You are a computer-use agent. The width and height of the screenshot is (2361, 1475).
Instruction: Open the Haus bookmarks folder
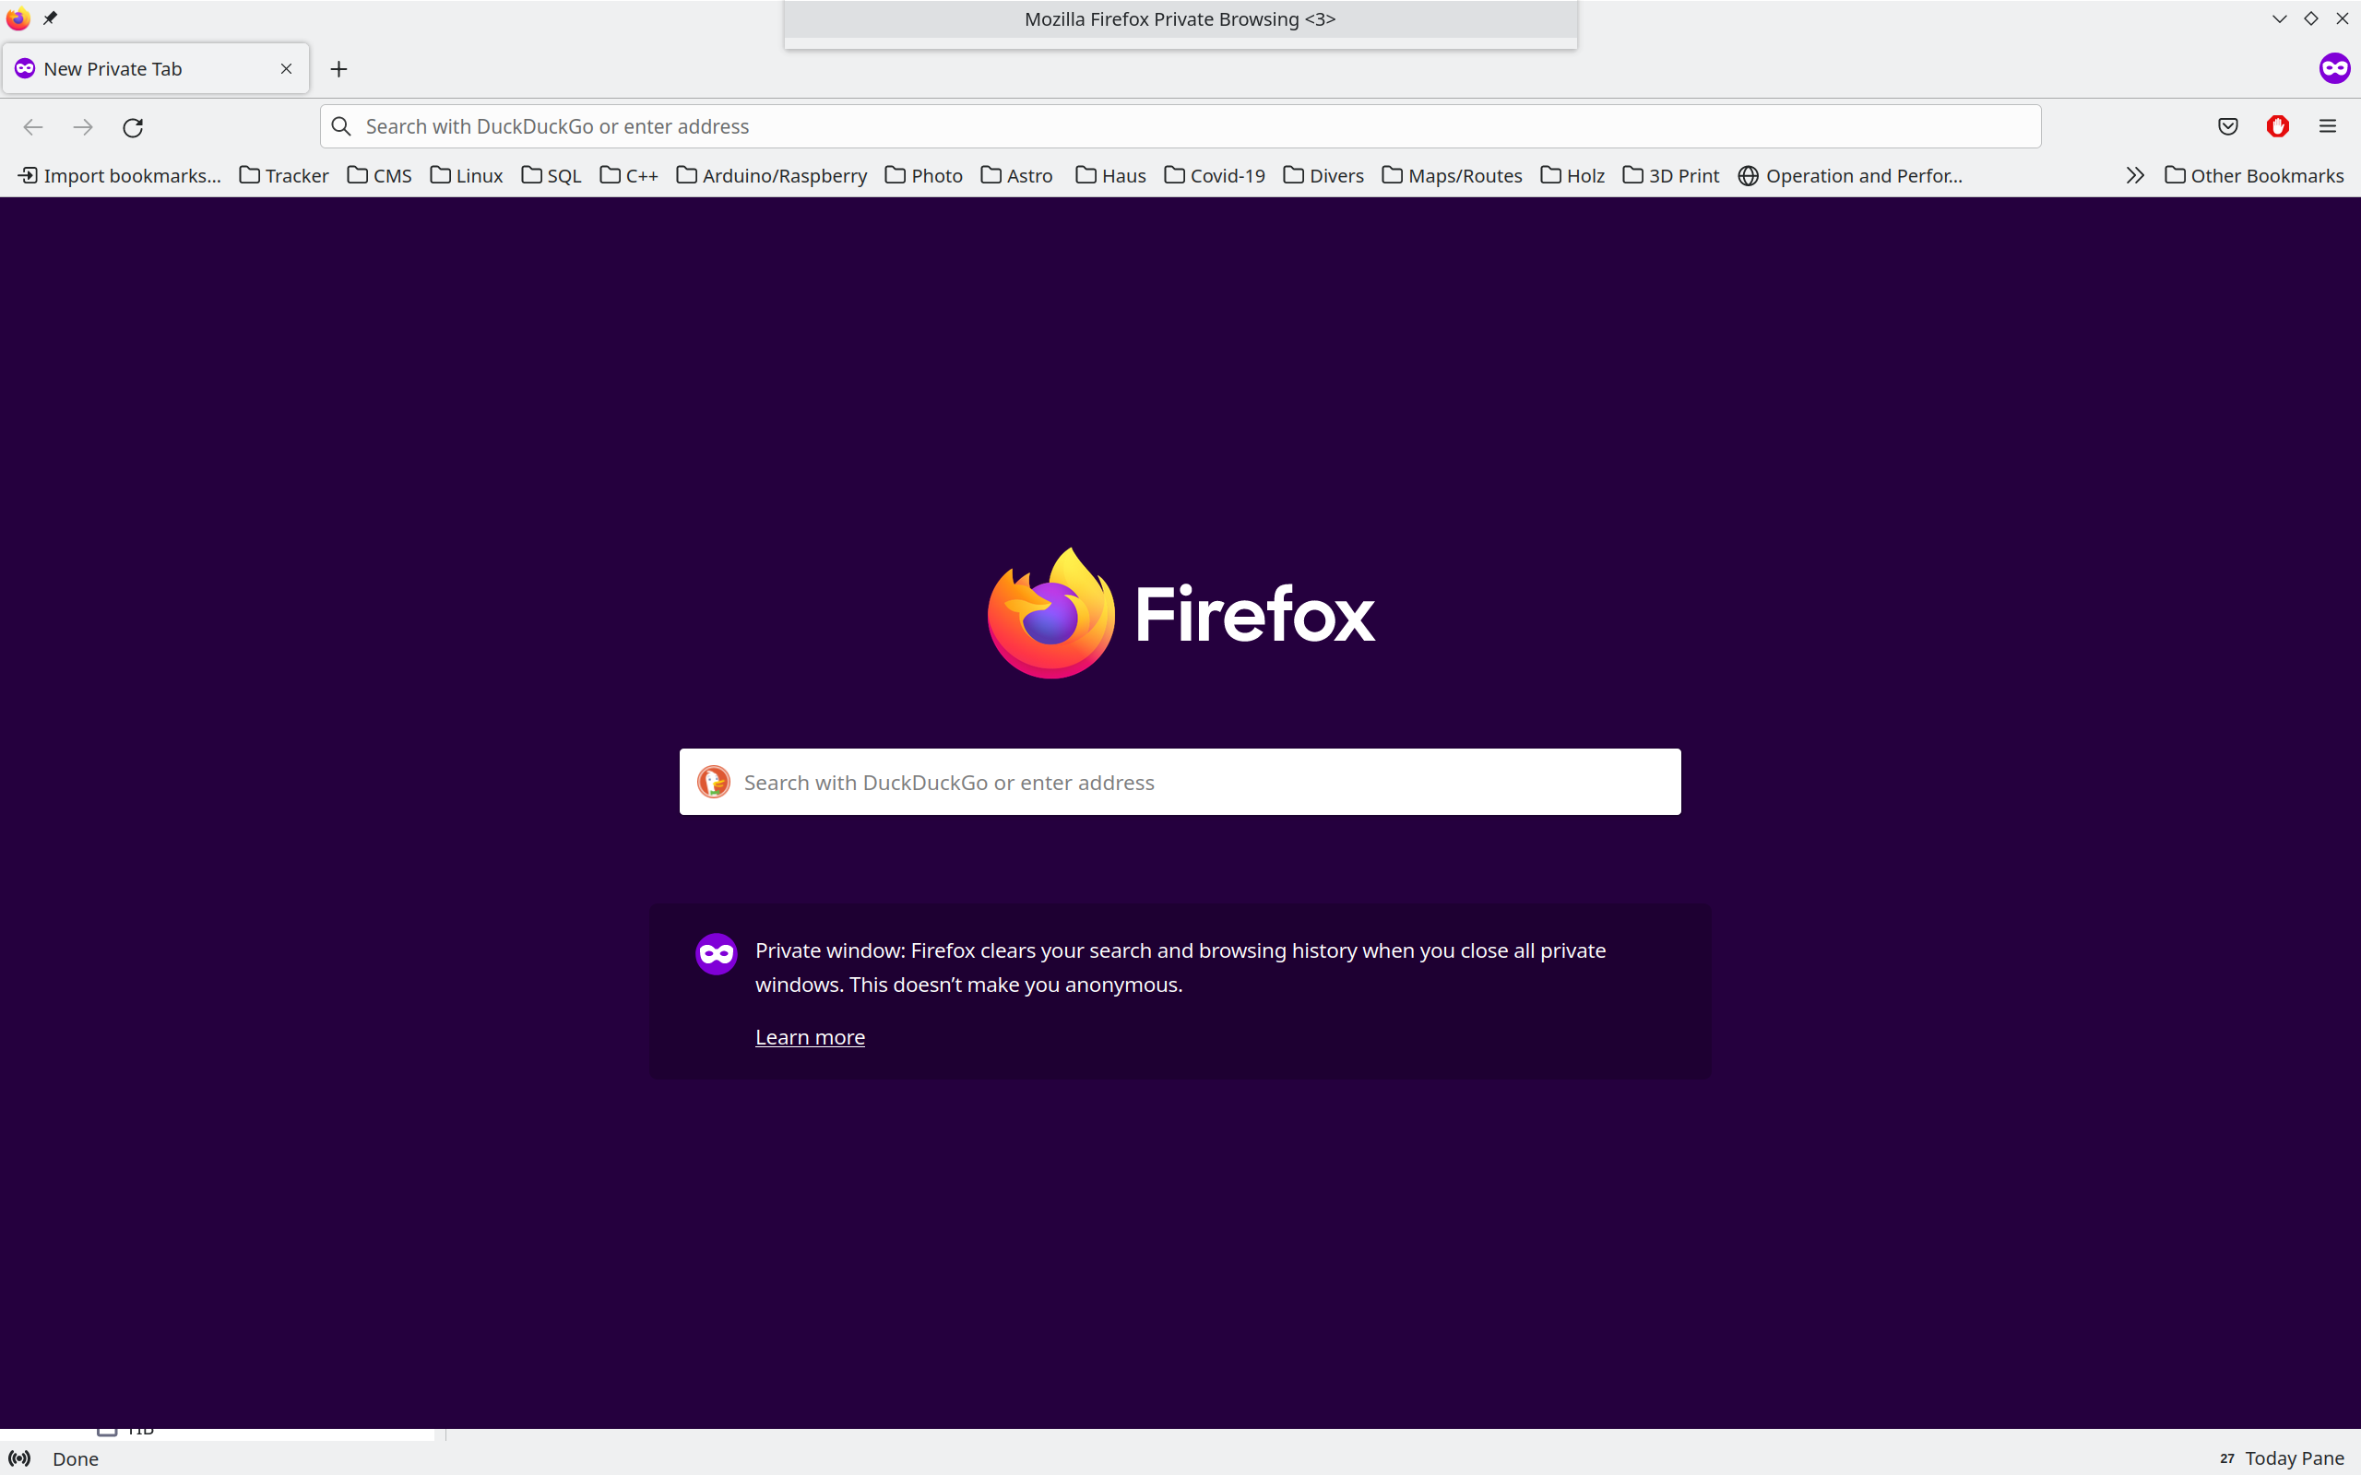click(x=1110, y=175)
